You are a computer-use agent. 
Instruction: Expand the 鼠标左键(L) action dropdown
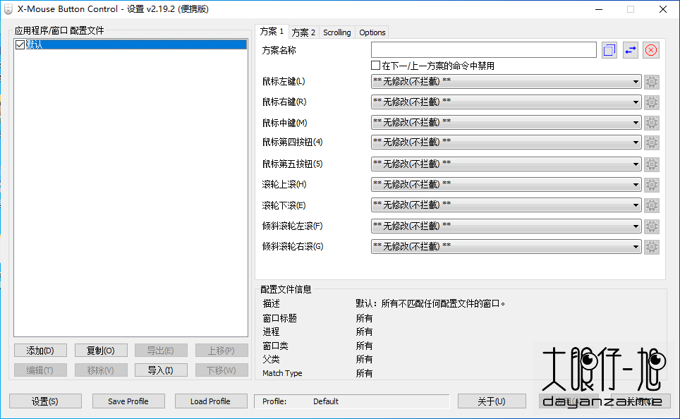(506, 82)
